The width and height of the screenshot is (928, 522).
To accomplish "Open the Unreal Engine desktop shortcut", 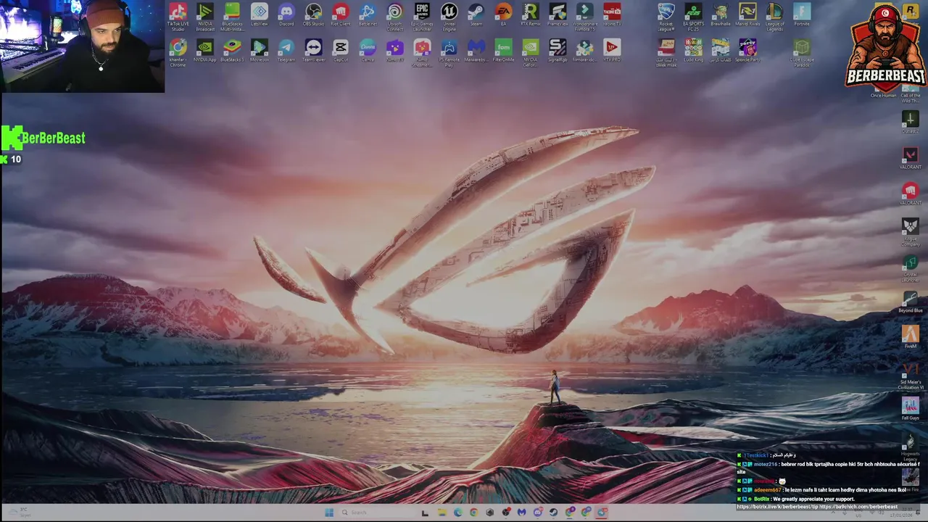I will point(449,17).
